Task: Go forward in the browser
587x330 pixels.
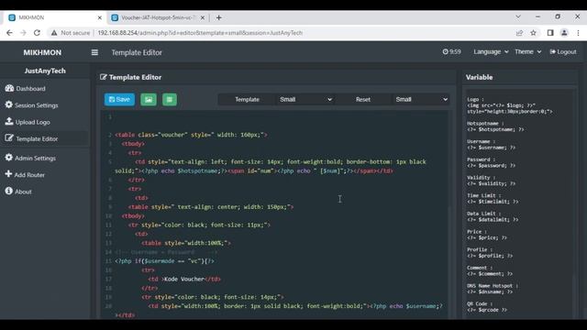Action: 23,33
